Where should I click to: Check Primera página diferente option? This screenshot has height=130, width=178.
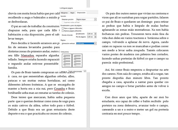click(x=63, y=30)
